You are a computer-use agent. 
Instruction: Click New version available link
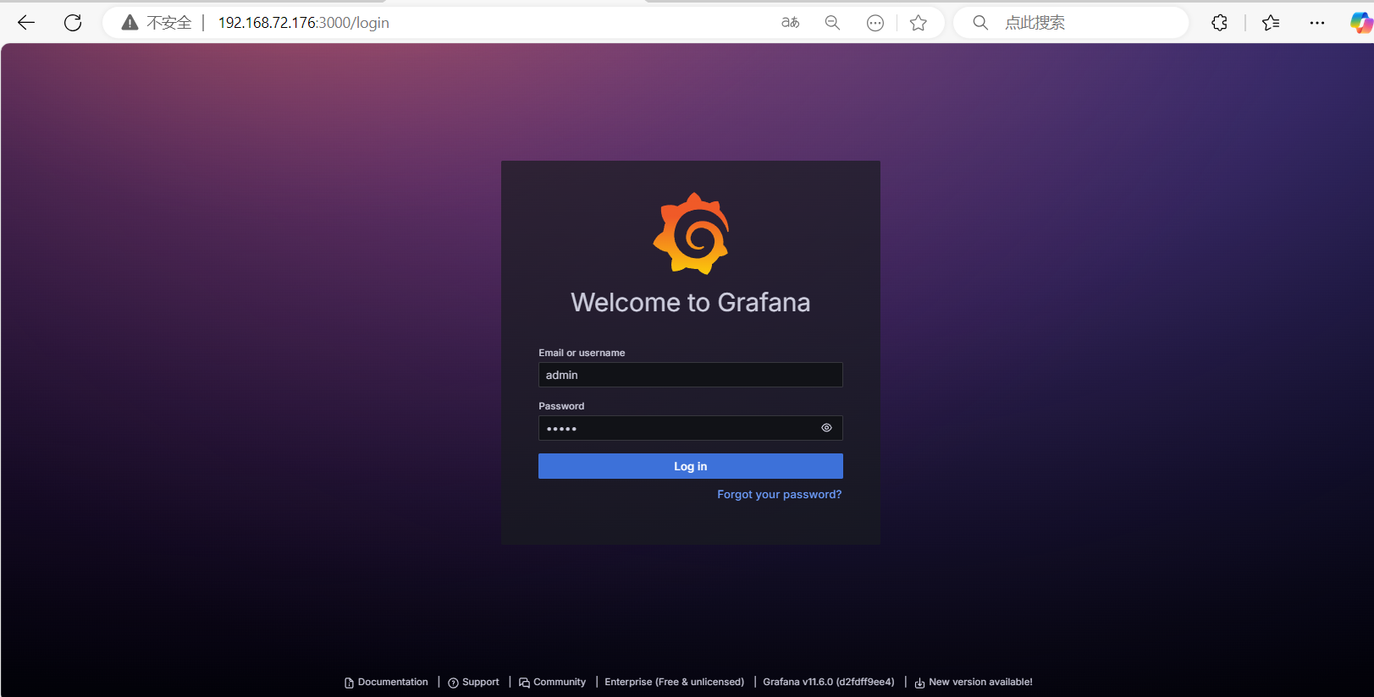[974, 682]
